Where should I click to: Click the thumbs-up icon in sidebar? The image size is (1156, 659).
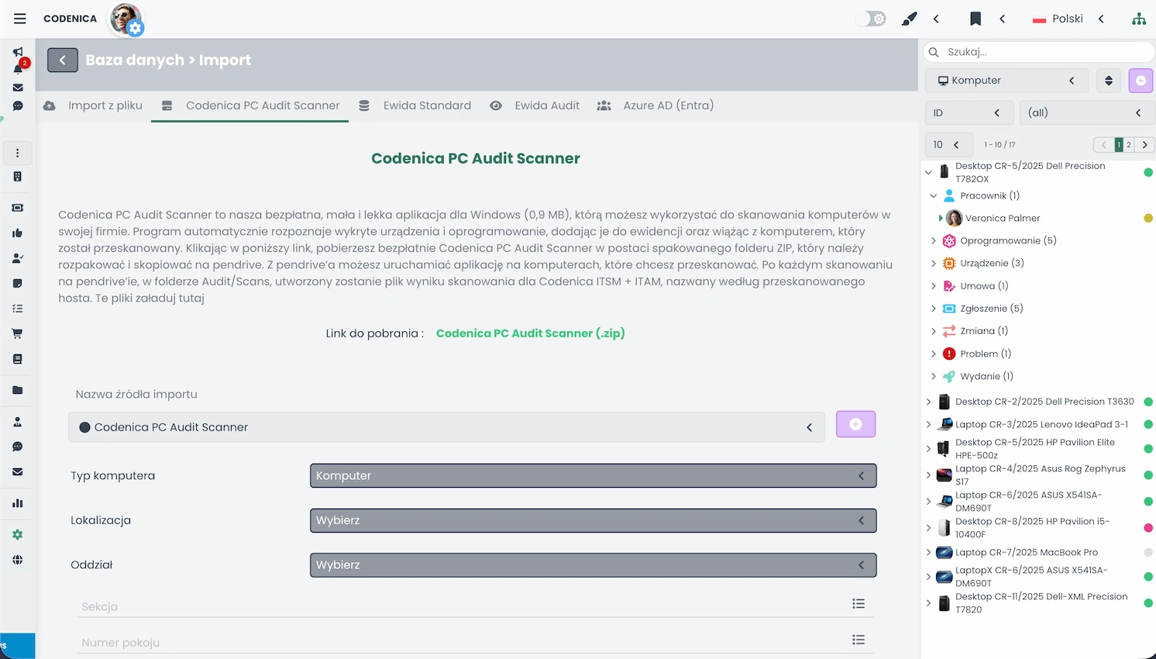click(17, 233)
